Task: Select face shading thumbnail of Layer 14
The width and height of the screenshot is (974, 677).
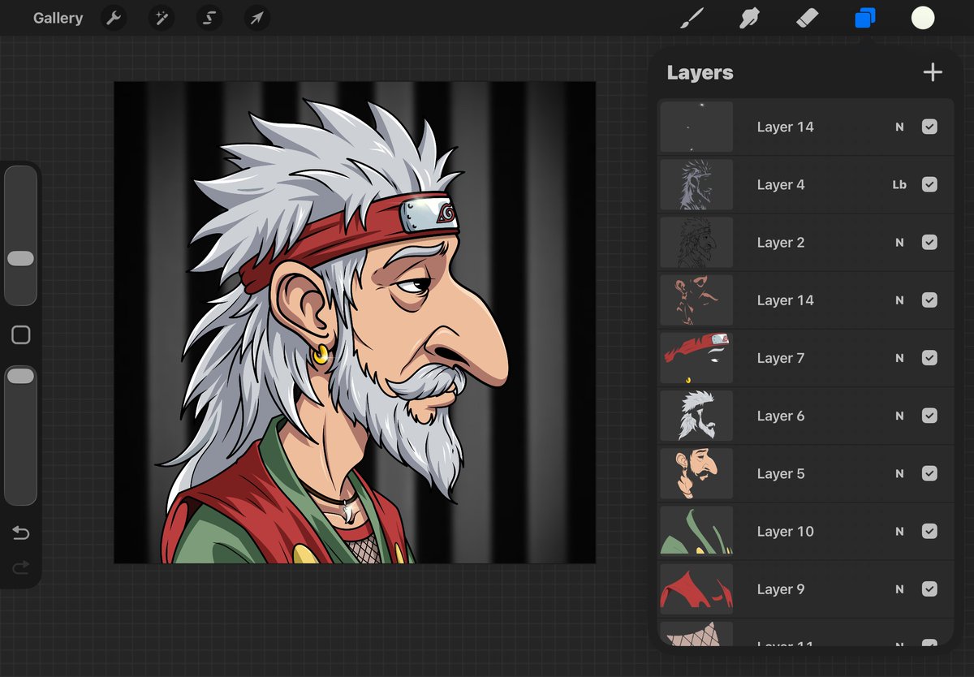Action: pyautogui.click(x=696, y=300)
